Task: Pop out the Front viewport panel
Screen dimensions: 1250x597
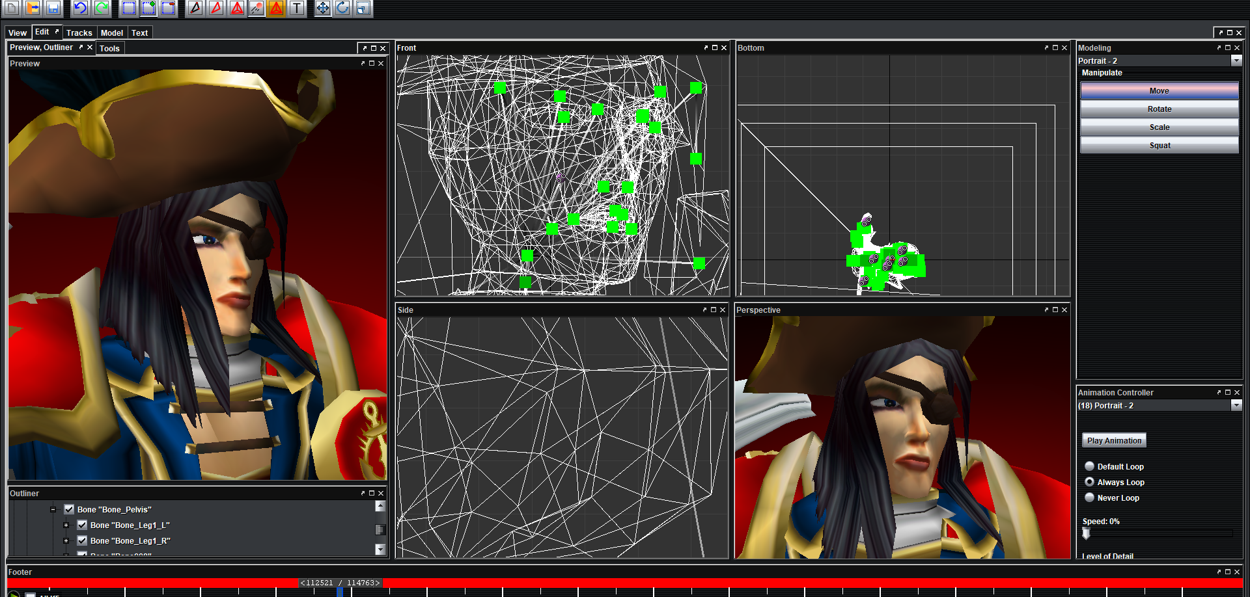Action: pyautogui.click(x=706, y=47)
